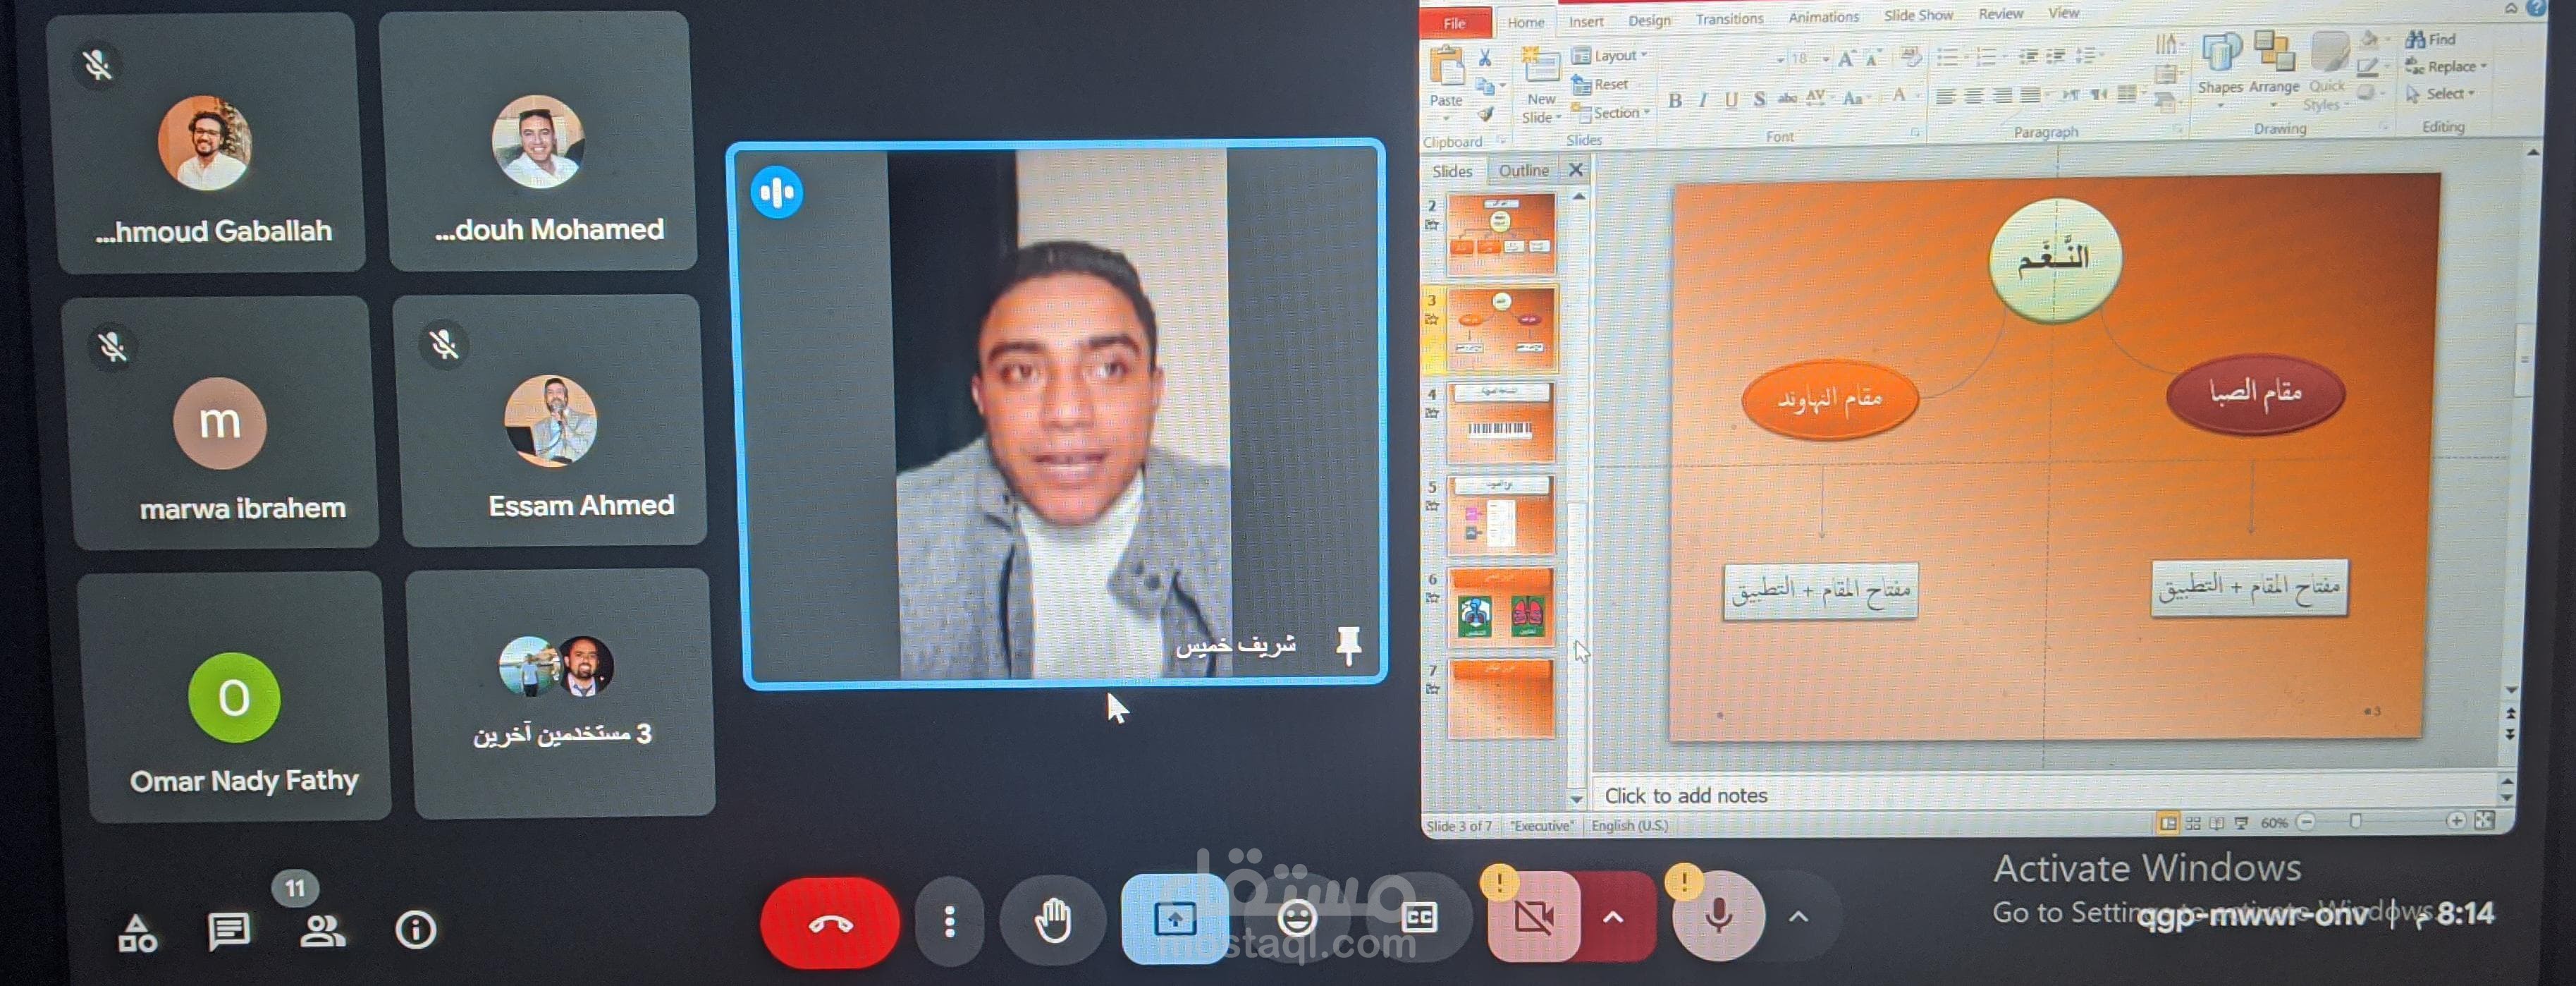This screenshot has width=2576, height=986.
Task: Toggle the present screen button
Action: 1174,918
